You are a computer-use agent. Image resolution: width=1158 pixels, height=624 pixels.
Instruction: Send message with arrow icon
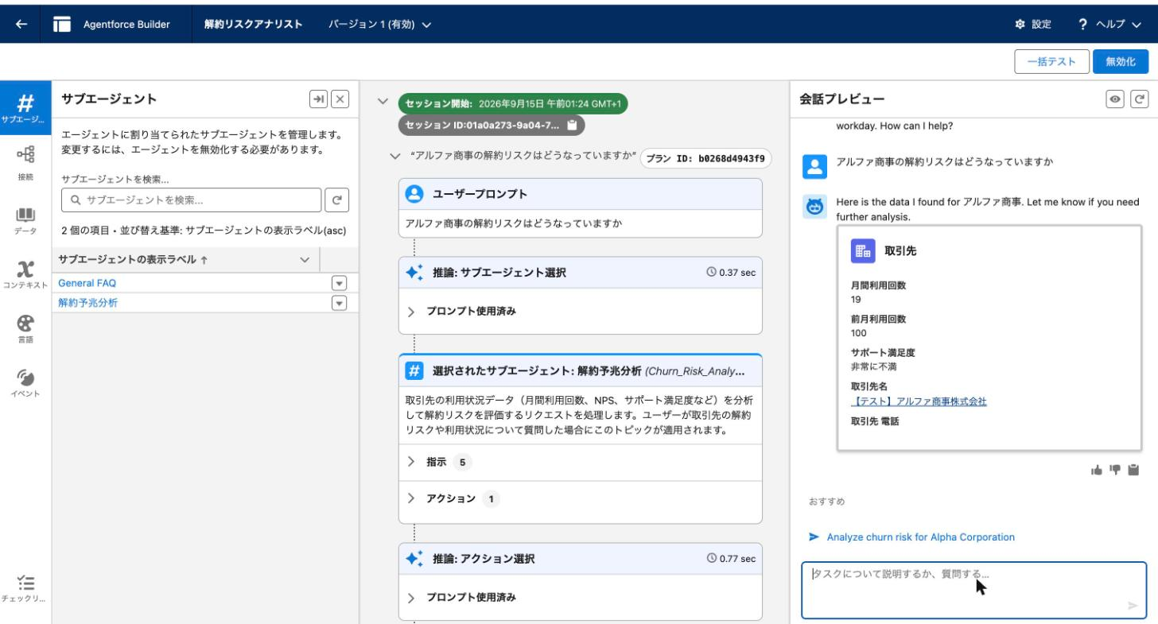click(1133, 606)
